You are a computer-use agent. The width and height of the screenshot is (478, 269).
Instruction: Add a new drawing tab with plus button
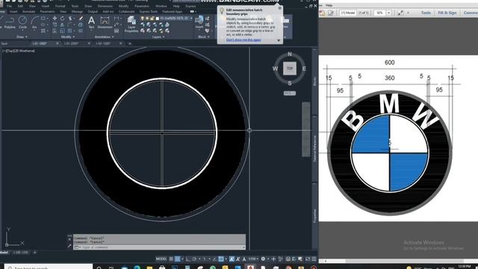click(129, 43)
